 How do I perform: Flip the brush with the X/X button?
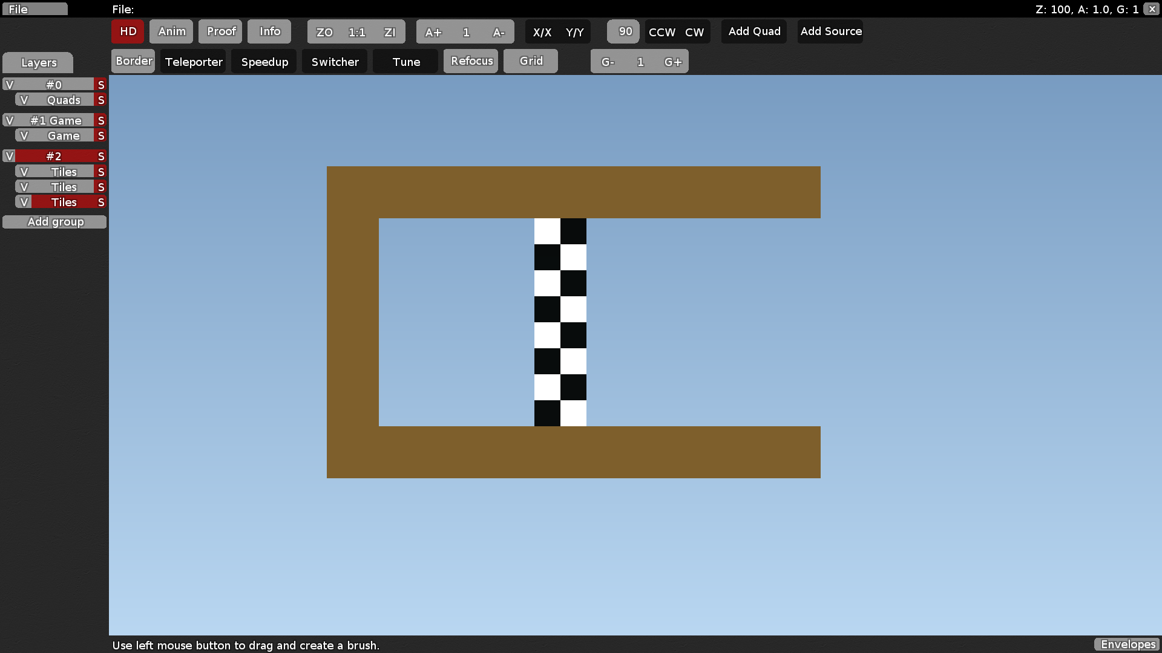(x=543, y=31)
